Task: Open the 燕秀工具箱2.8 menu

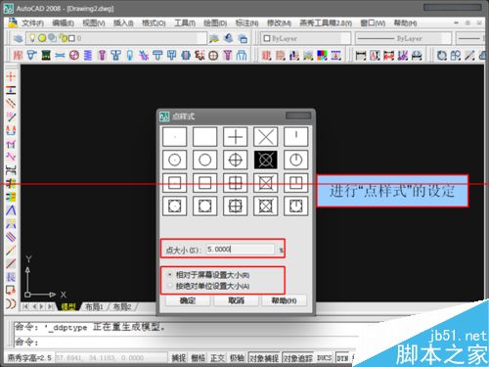Action: 326,23
